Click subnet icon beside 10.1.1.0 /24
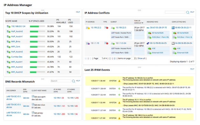 click(x=113, y=43)
